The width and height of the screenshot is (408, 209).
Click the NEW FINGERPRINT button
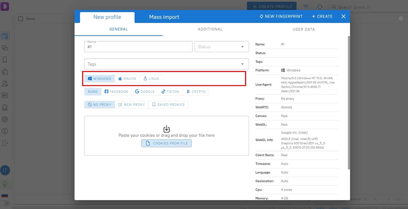point(281,17)
